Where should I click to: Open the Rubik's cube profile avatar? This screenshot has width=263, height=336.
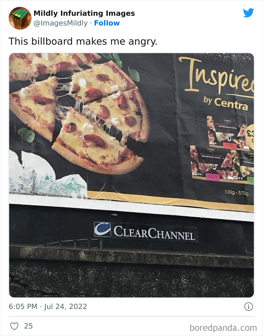pyautogui.click(x=19, y=17)
